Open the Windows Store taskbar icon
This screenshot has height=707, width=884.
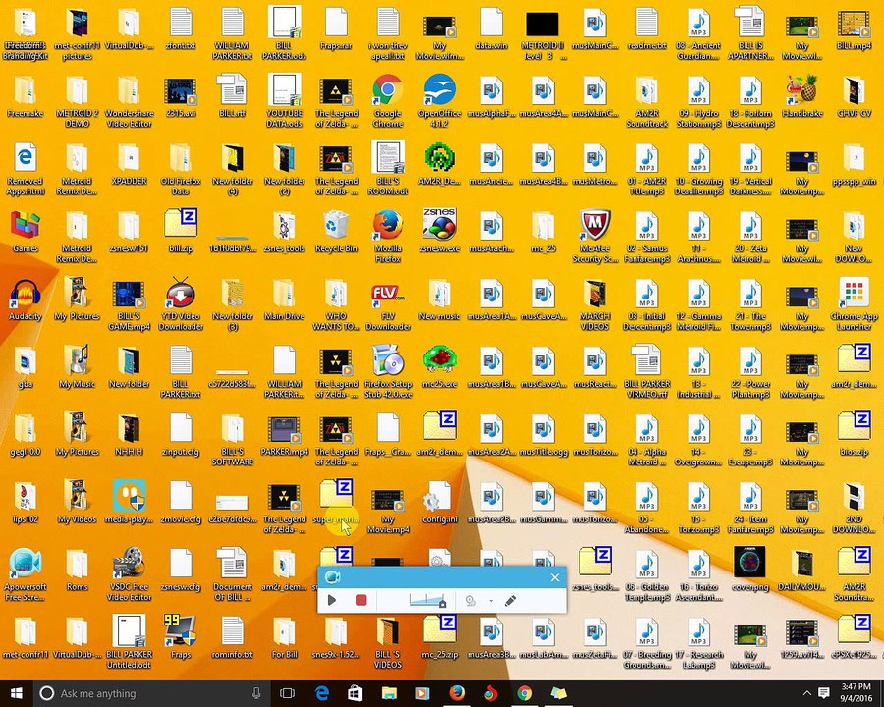click(355, 693)
